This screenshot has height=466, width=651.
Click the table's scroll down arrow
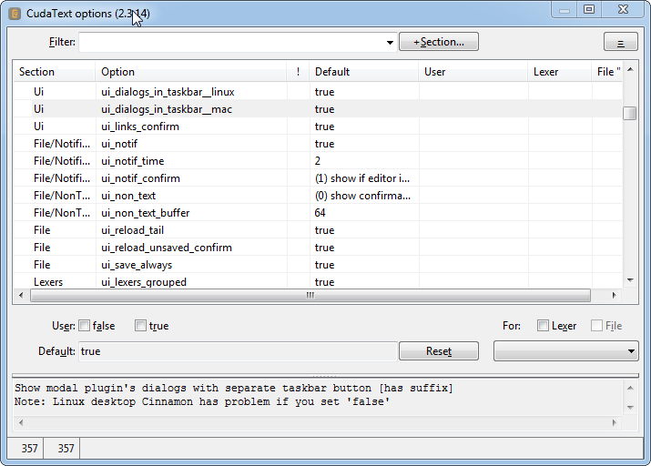[630, 280]
